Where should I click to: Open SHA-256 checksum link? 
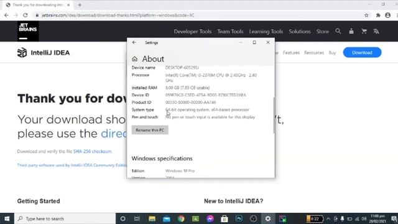pyautogui.click(x=93, y=151)
